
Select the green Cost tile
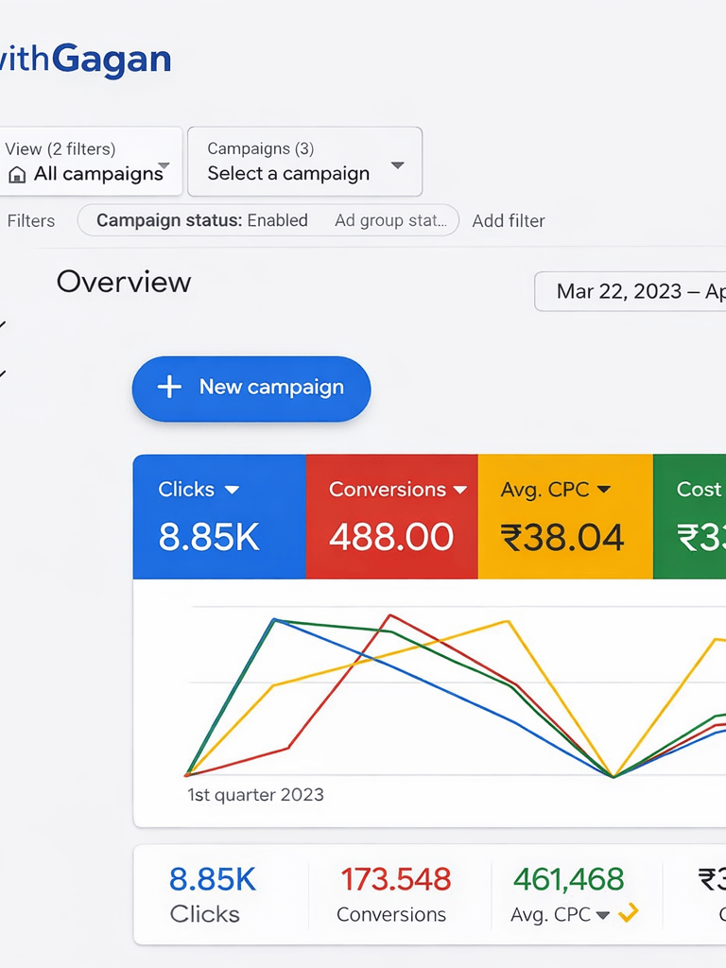tap(689, 517)
